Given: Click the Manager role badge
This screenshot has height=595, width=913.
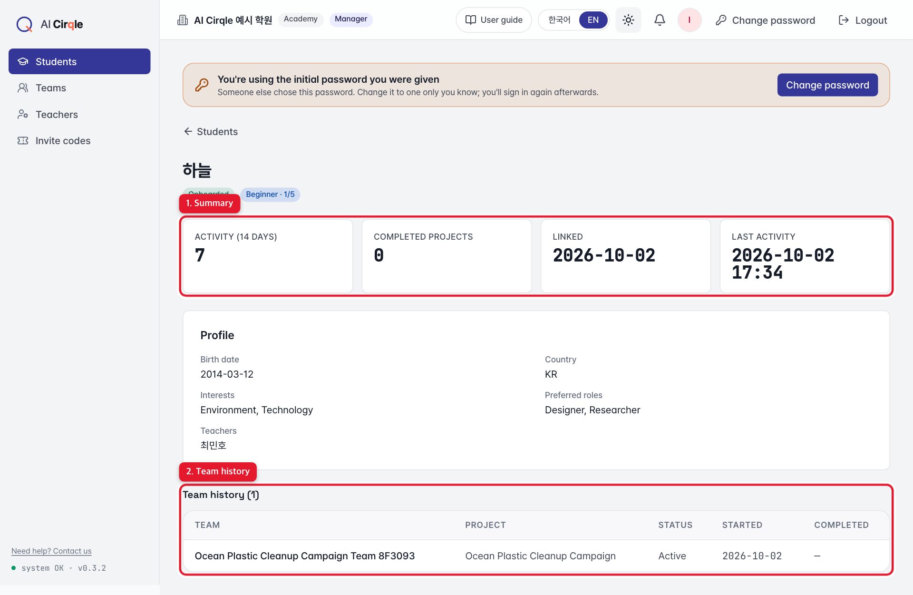Looking at the screenshot, I should (x=351, y=19).
